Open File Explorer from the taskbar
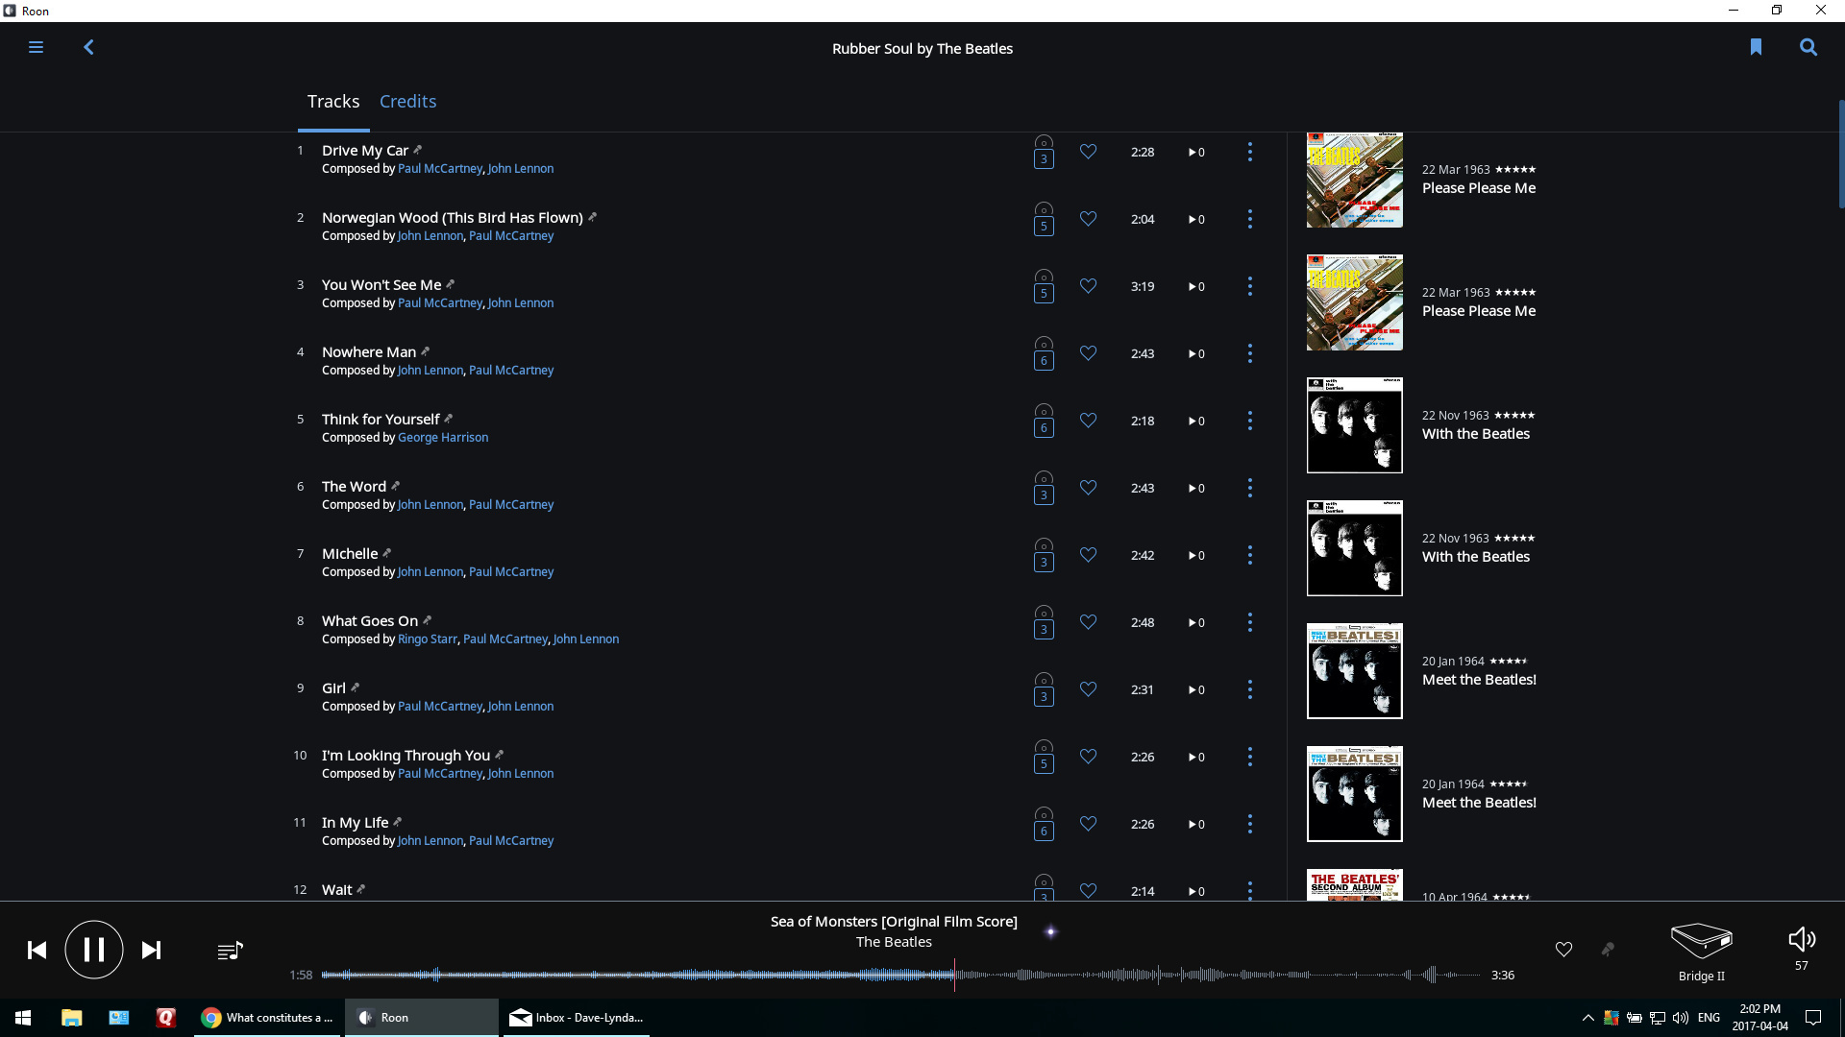Screen dimensions: 1845x1037 (71, 1018)
